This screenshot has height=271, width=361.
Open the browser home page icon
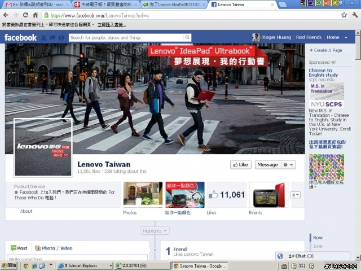pyautogui.click(x=36, y=15)
